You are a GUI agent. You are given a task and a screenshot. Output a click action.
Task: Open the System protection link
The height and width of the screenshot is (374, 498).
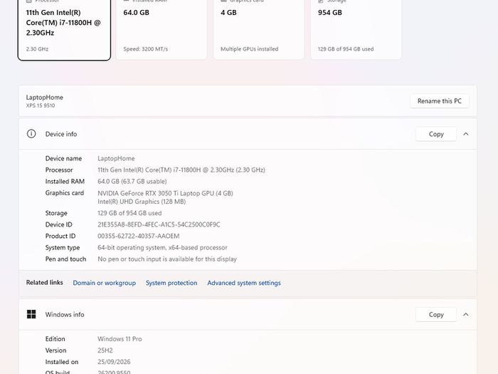(171, 283)
